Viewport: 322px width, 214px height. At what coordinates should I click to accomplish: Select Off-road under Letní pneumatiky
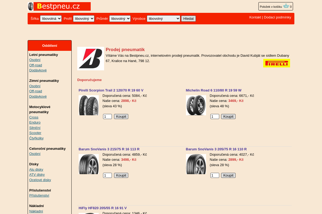click(x=36, y=65)
